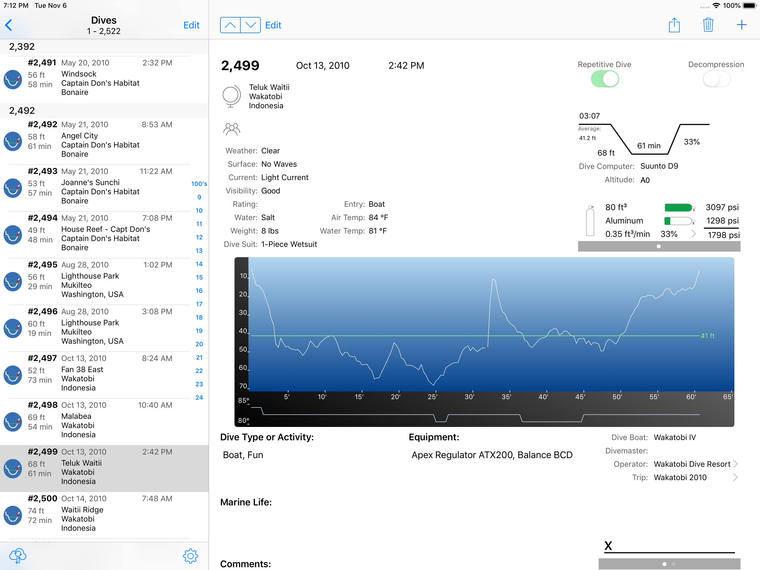Open settings gear in dive list footer
The image size is (760, 570).
click(190, 556)
